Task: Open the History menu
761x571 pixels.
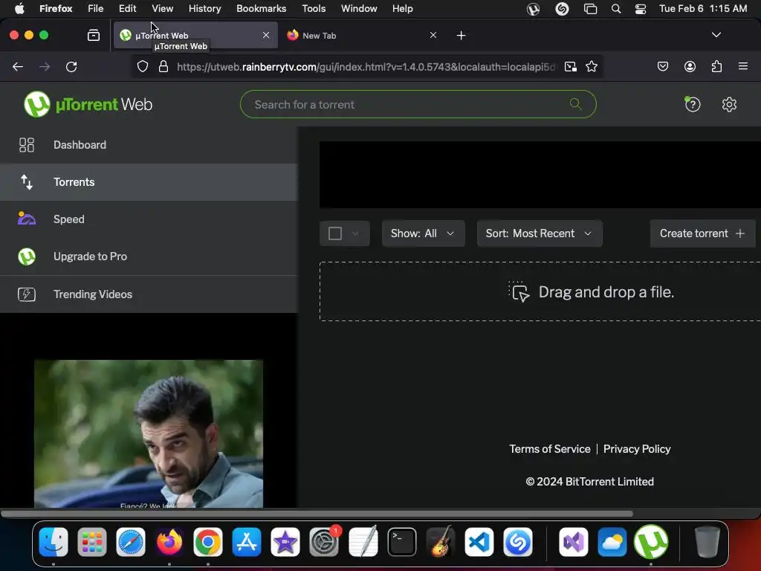Action: [x=204, y=9]
